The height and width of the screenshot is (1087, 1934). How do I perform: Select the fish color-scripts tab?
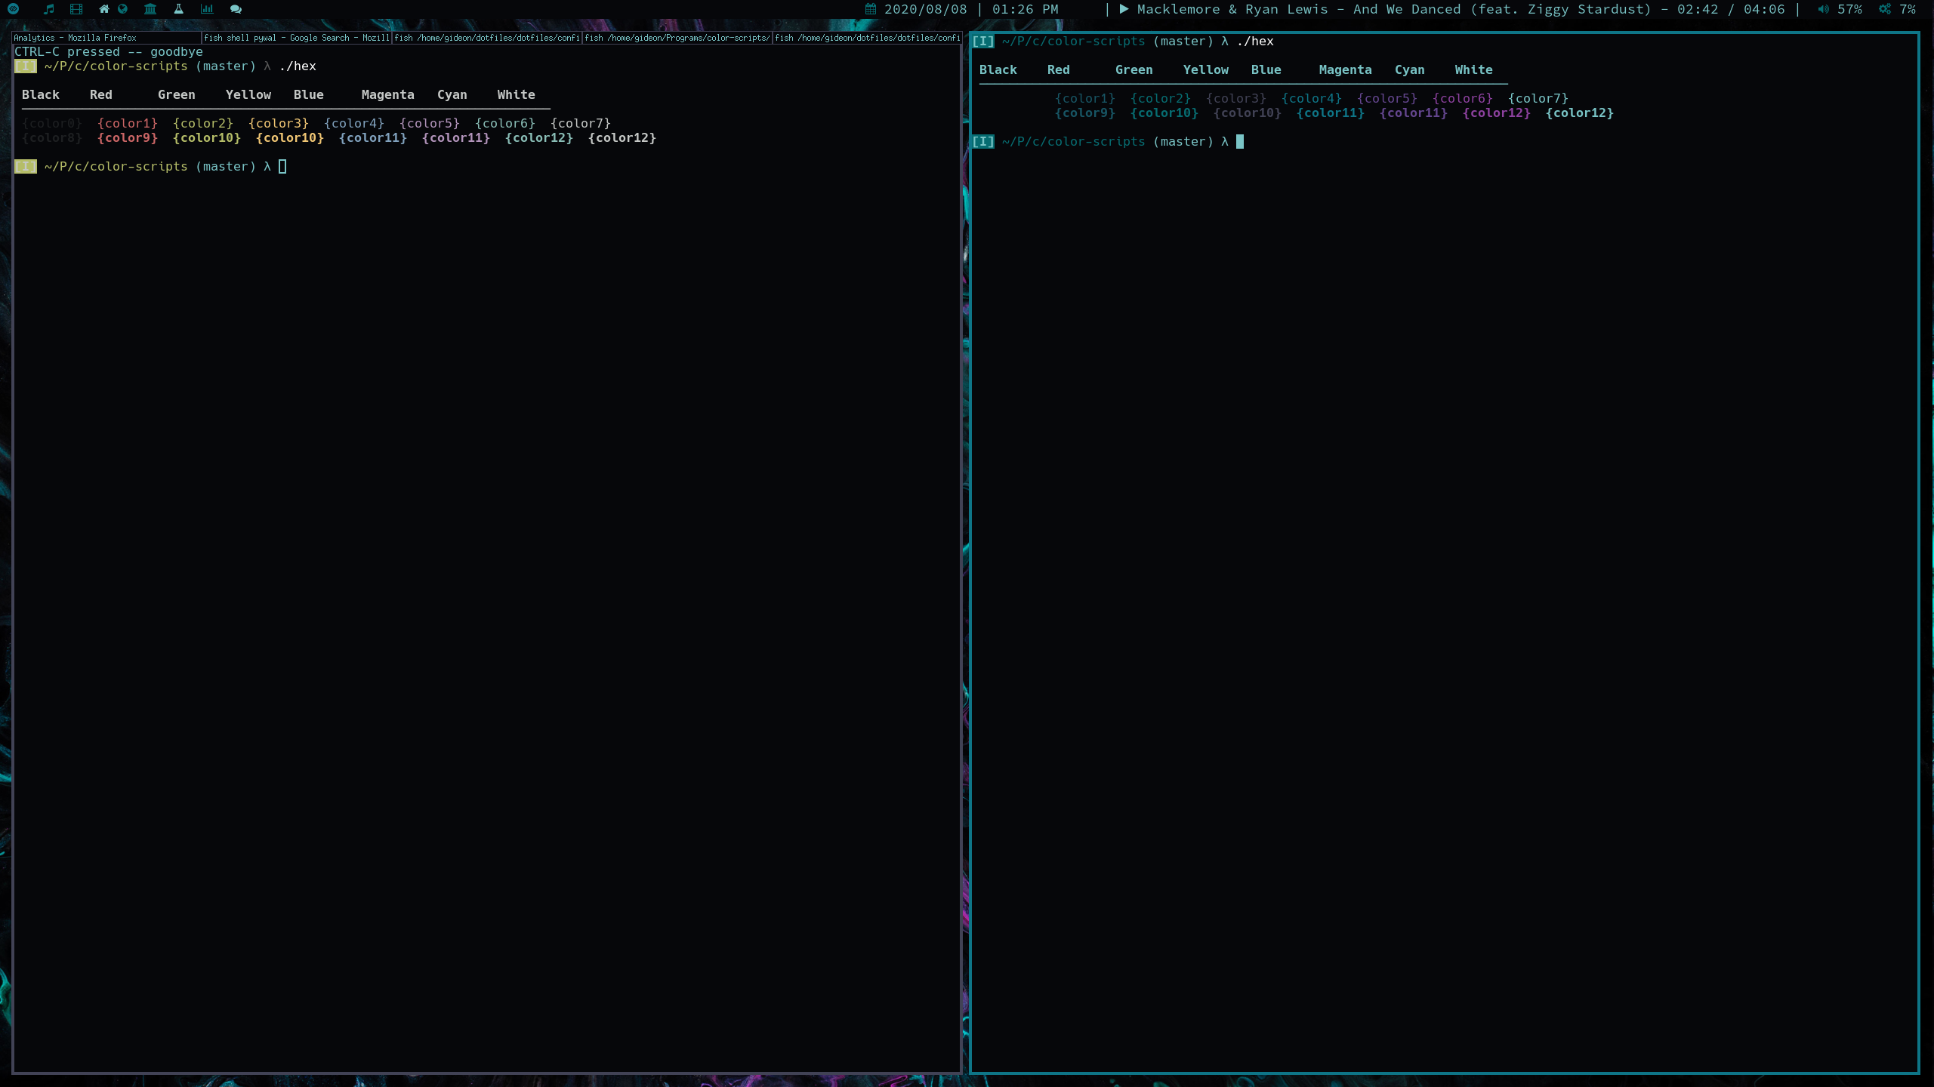pos(676,37)
